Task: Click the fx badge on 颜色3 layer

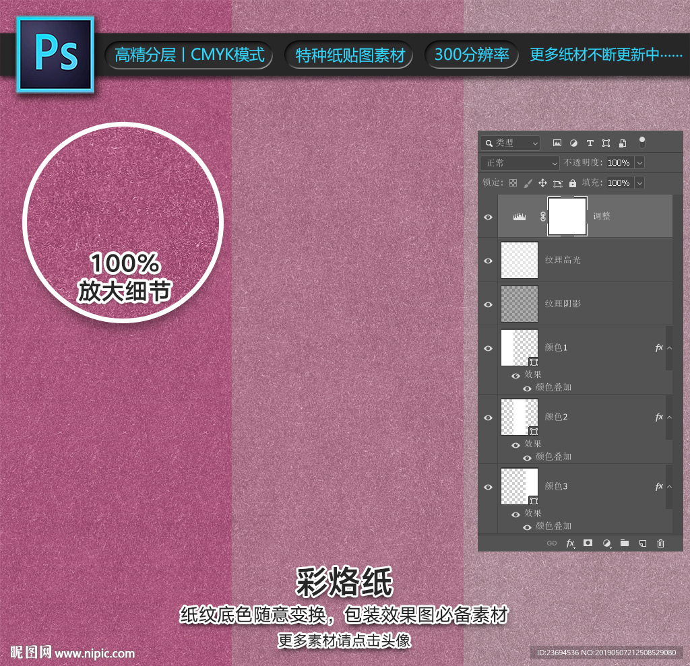Action: pyautogui.click(x=659, y=486)
